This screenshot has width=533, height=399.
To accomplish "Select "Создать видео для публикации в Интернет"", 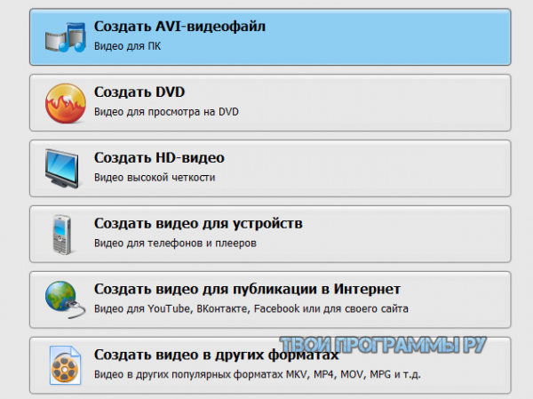I will click(x=247, y=289).
